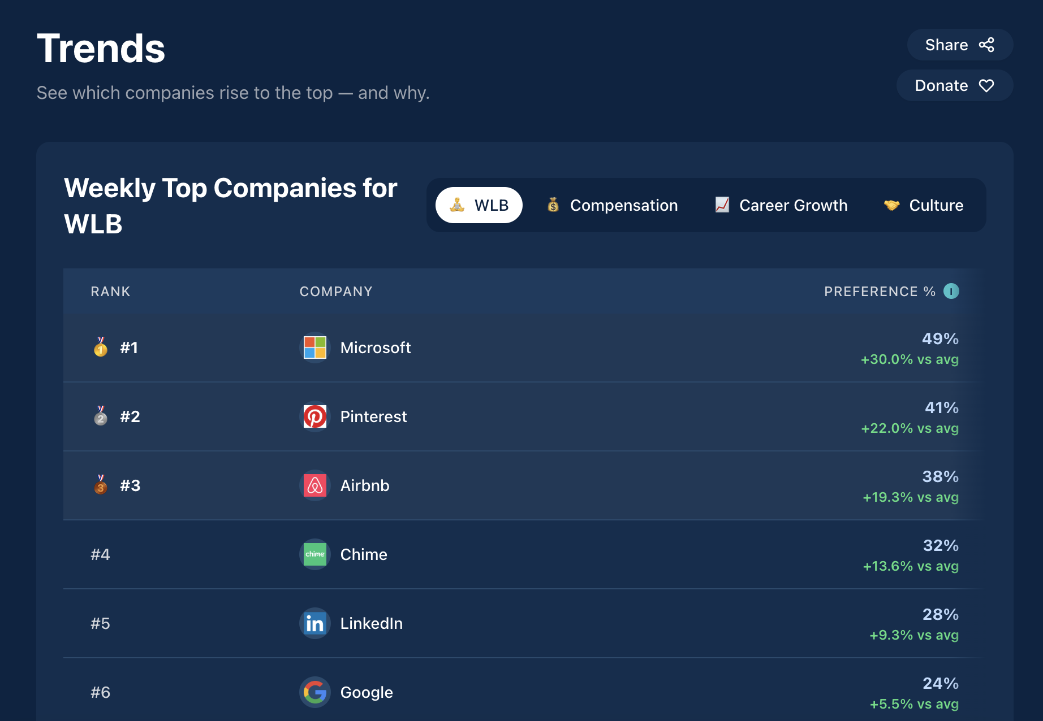Click the Google logo

(x=315, y=692)
